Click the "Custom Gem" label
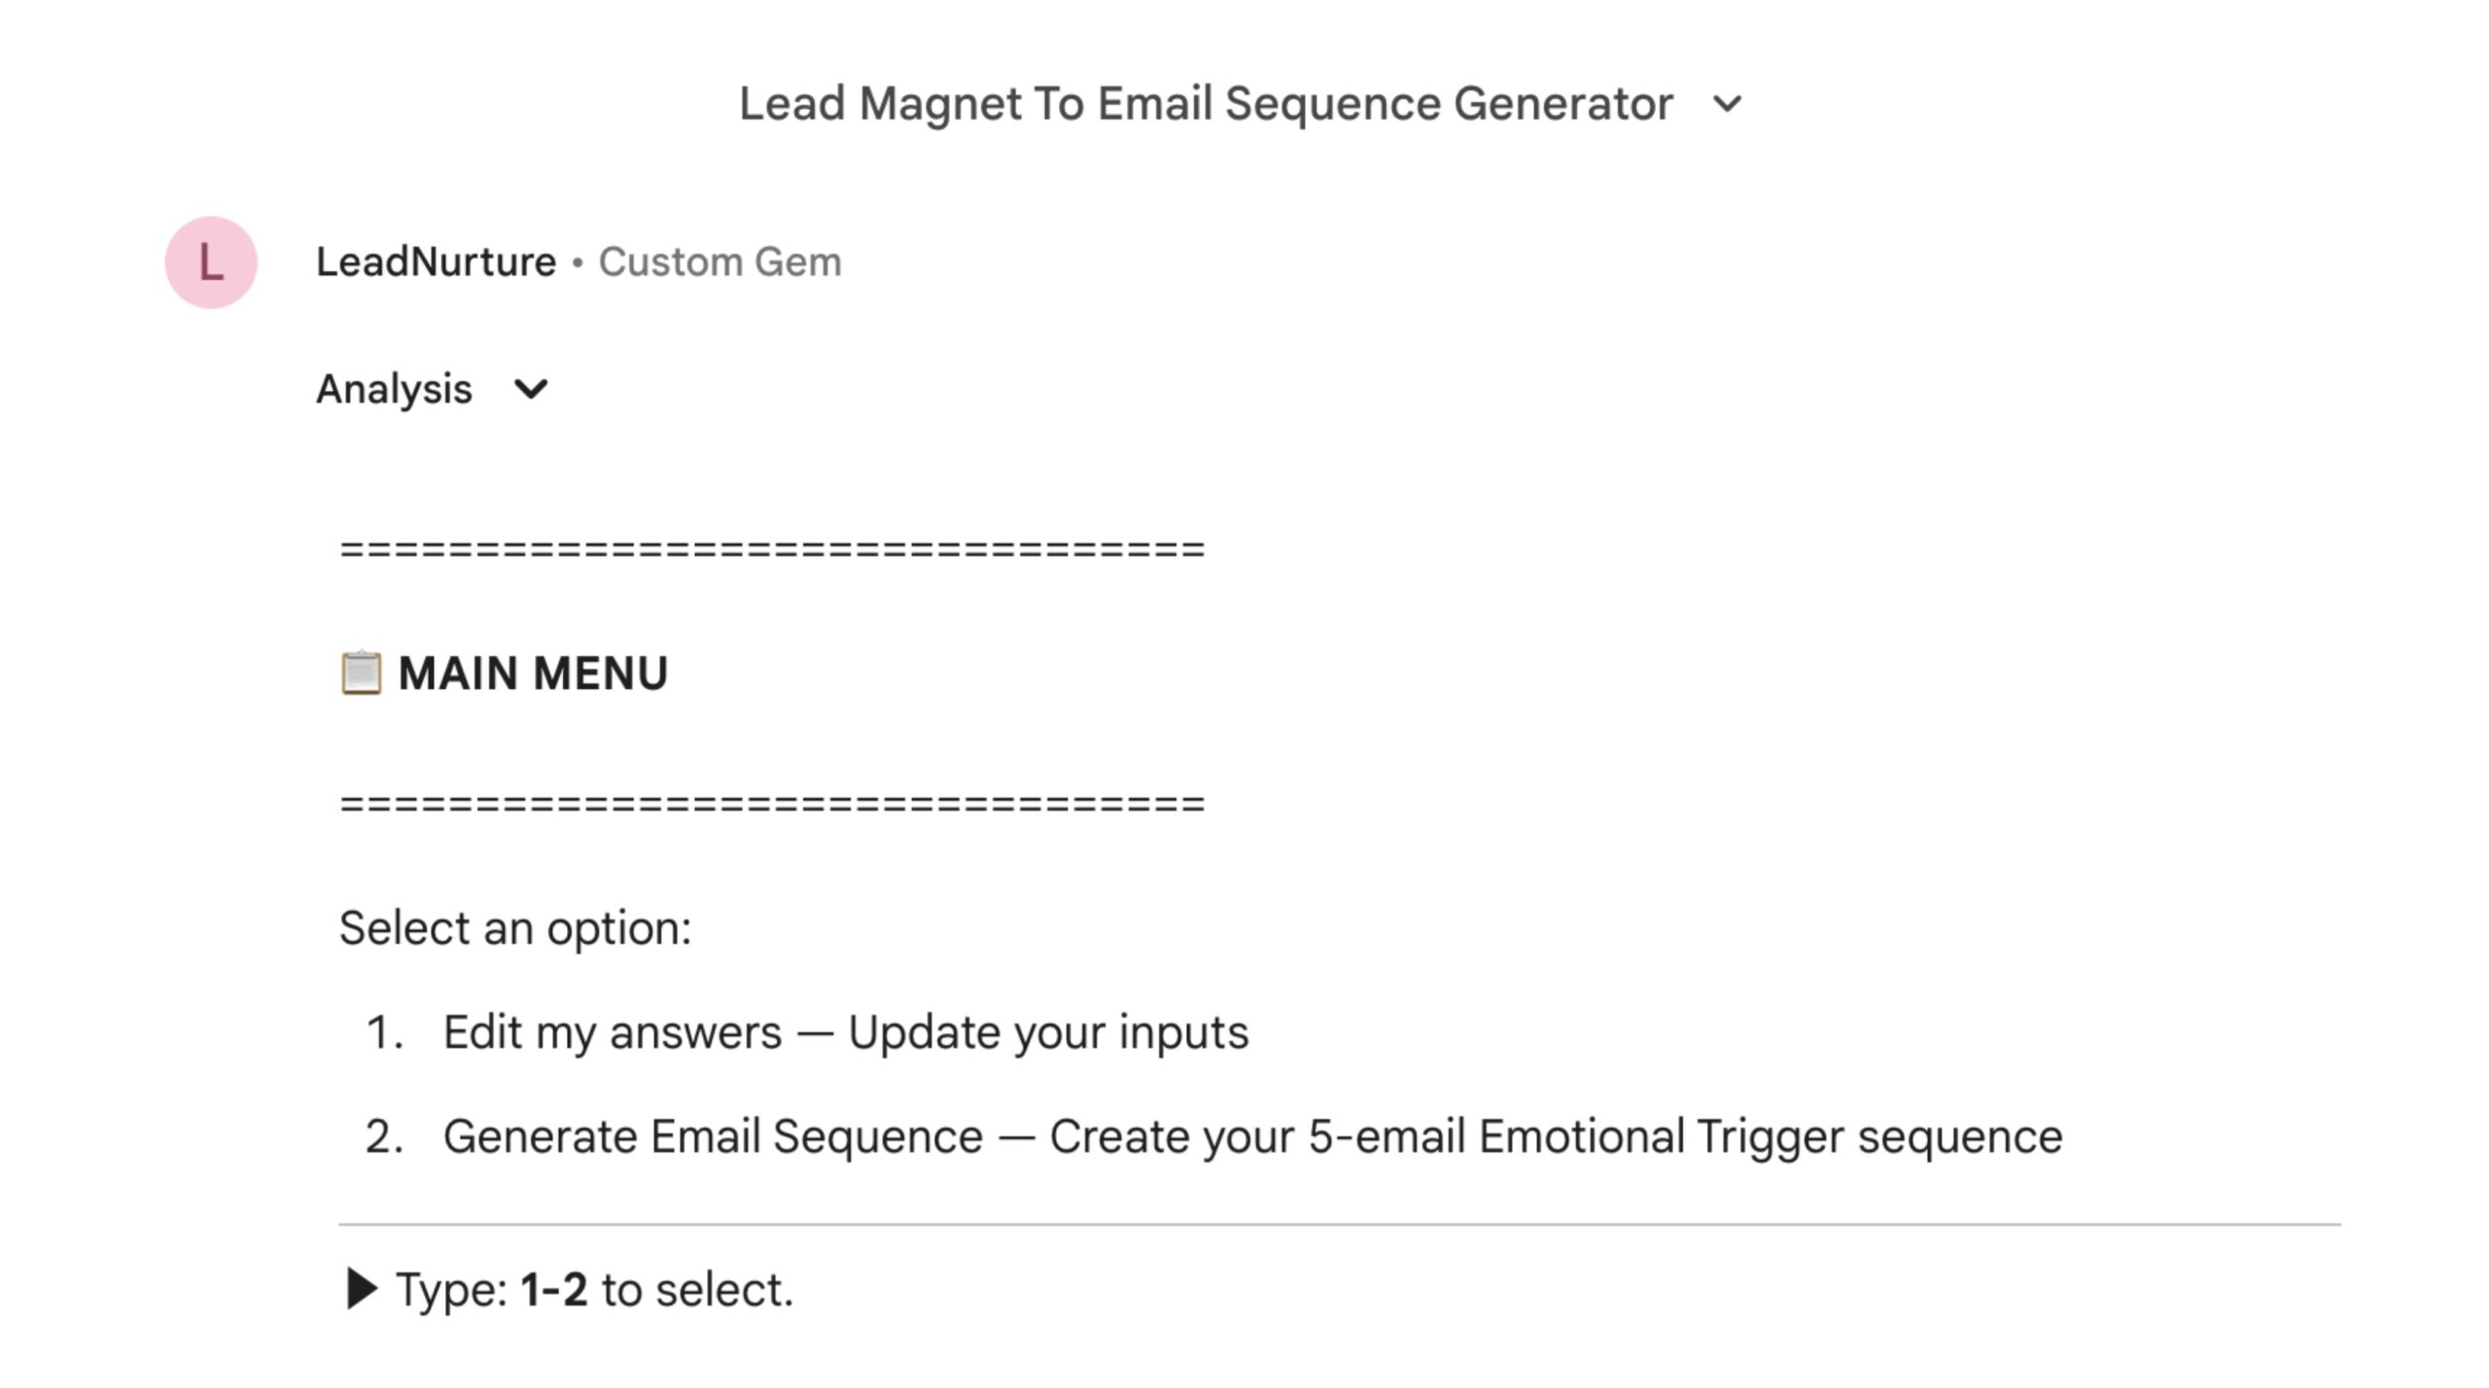 click(719, 262)
